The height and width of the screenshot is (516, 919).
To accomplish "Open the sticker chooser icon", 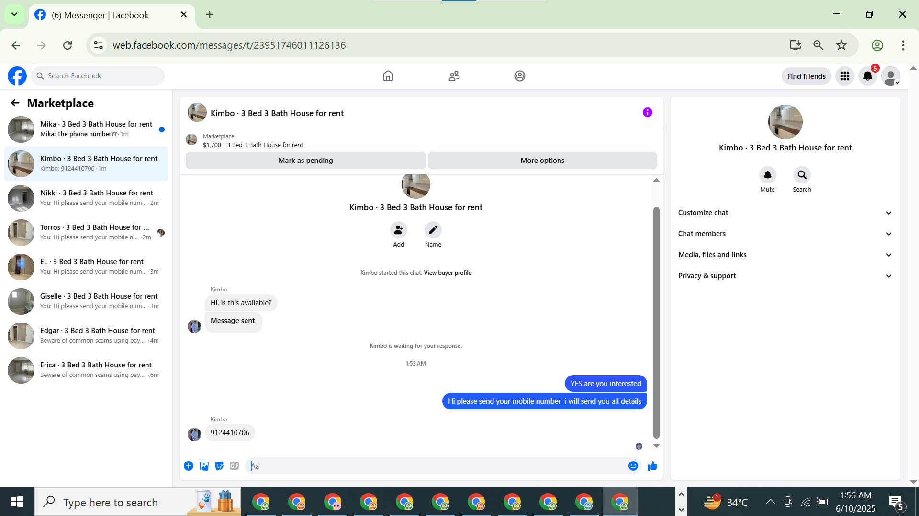I will [x=219, y=466].
